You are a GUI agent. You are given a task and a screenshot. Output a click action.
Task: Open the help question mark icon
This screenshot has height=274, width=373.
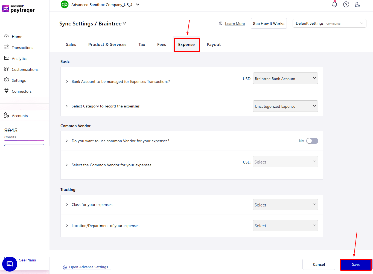pyautogui.click(x=346, y=4)
